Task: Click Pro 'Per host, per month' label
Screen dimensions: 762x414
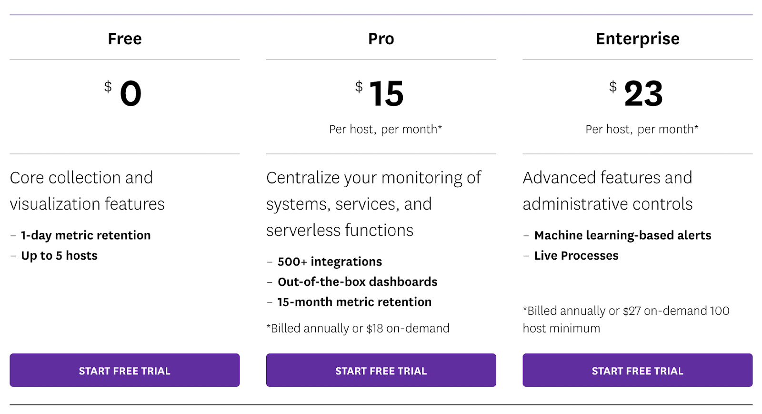Action: click(x=385, y=129)
